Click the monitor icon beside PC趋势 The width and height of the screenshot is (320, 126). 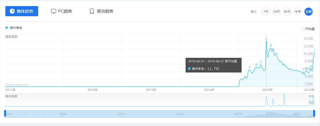[x=53, y=11]
